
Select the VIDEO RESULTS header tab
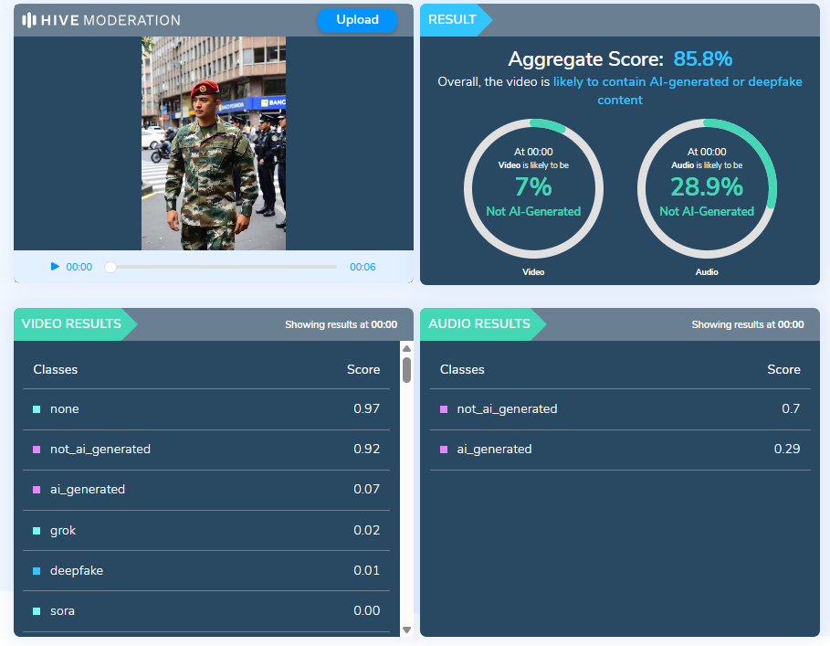(71, 323)
